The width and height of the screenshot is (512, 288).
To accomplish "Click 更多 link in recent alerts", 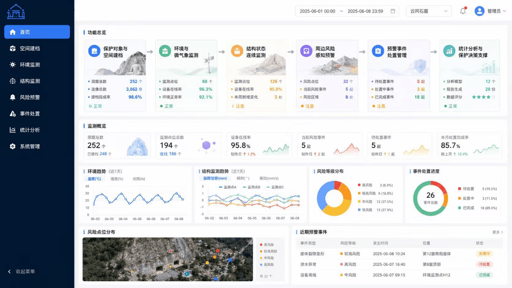I will point(498,232).
